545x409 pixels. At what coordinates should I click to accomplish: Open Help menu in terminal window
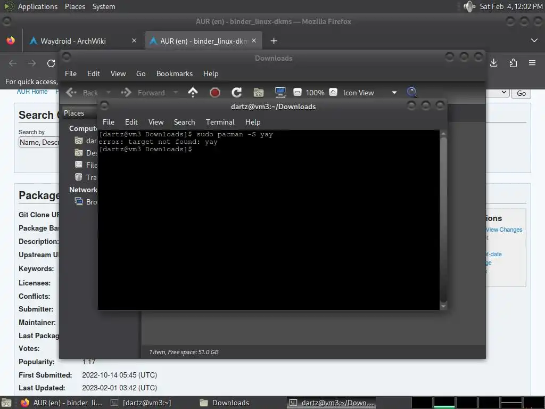tap(253, 122)
